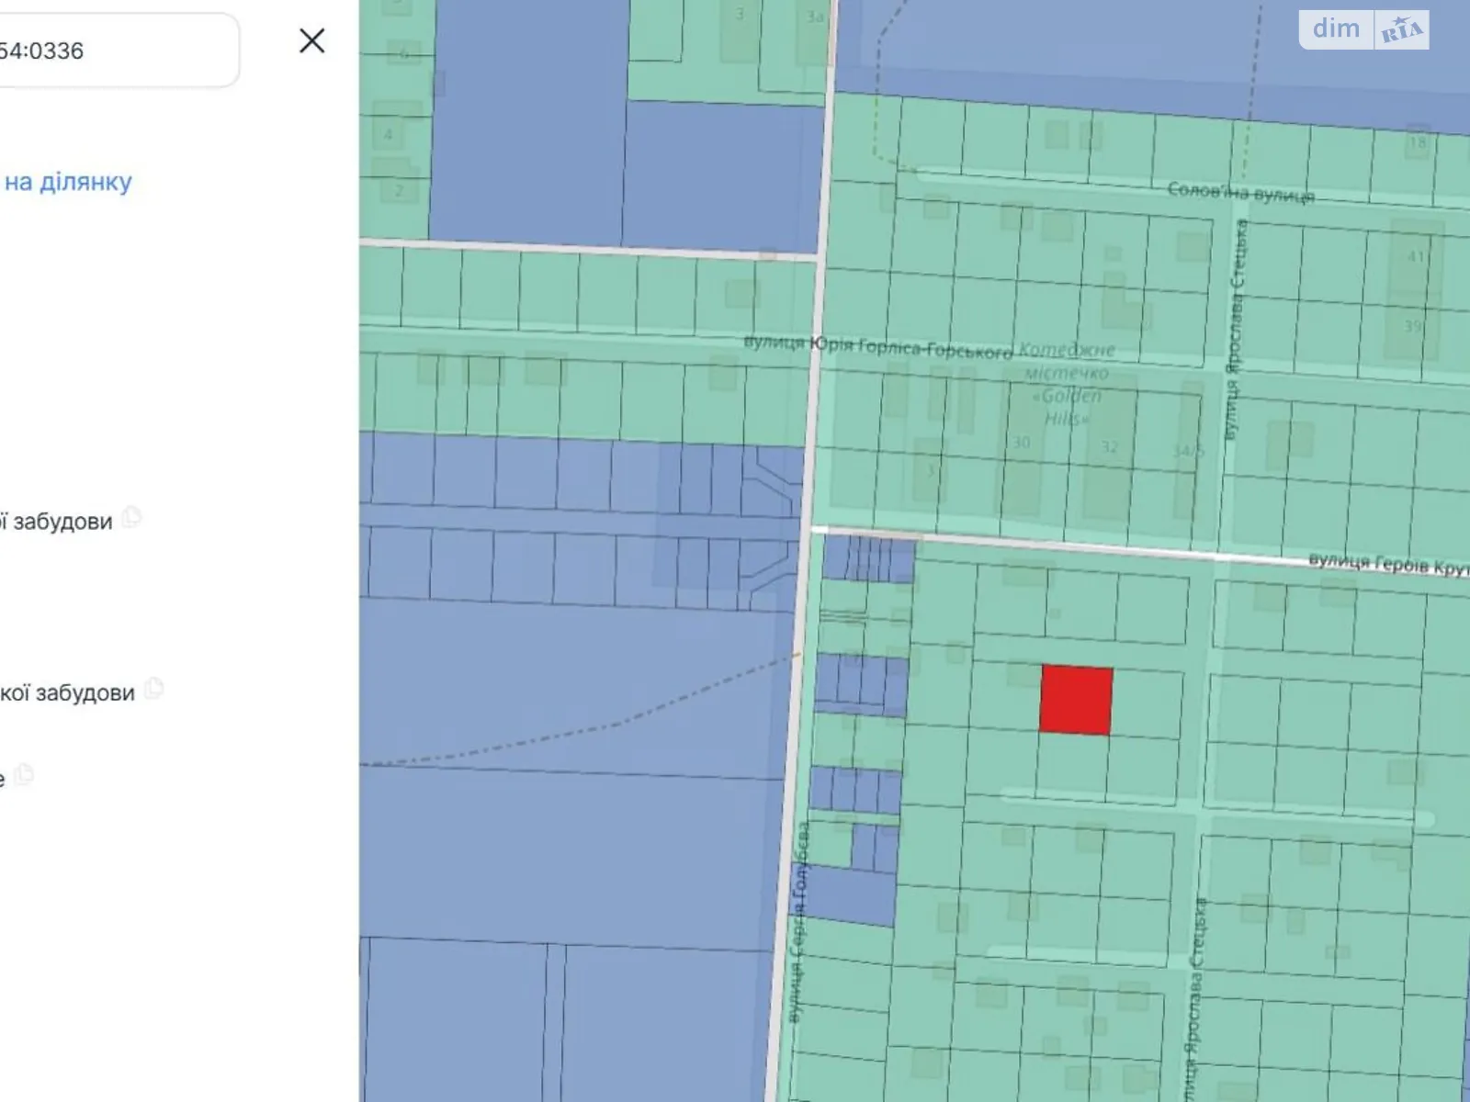The image size is (1470, 1102).
Task: Select the building numbered 18
Action: tap(1418, 142)
